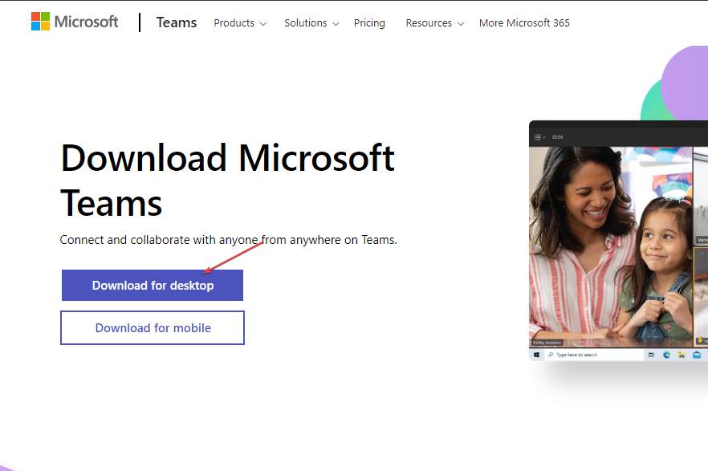Open the Teams home link
This screenshot has width=708, height=471.
point(176,22)
